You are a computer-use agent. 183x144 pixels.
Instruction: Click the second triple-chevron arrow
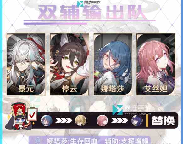119,120
